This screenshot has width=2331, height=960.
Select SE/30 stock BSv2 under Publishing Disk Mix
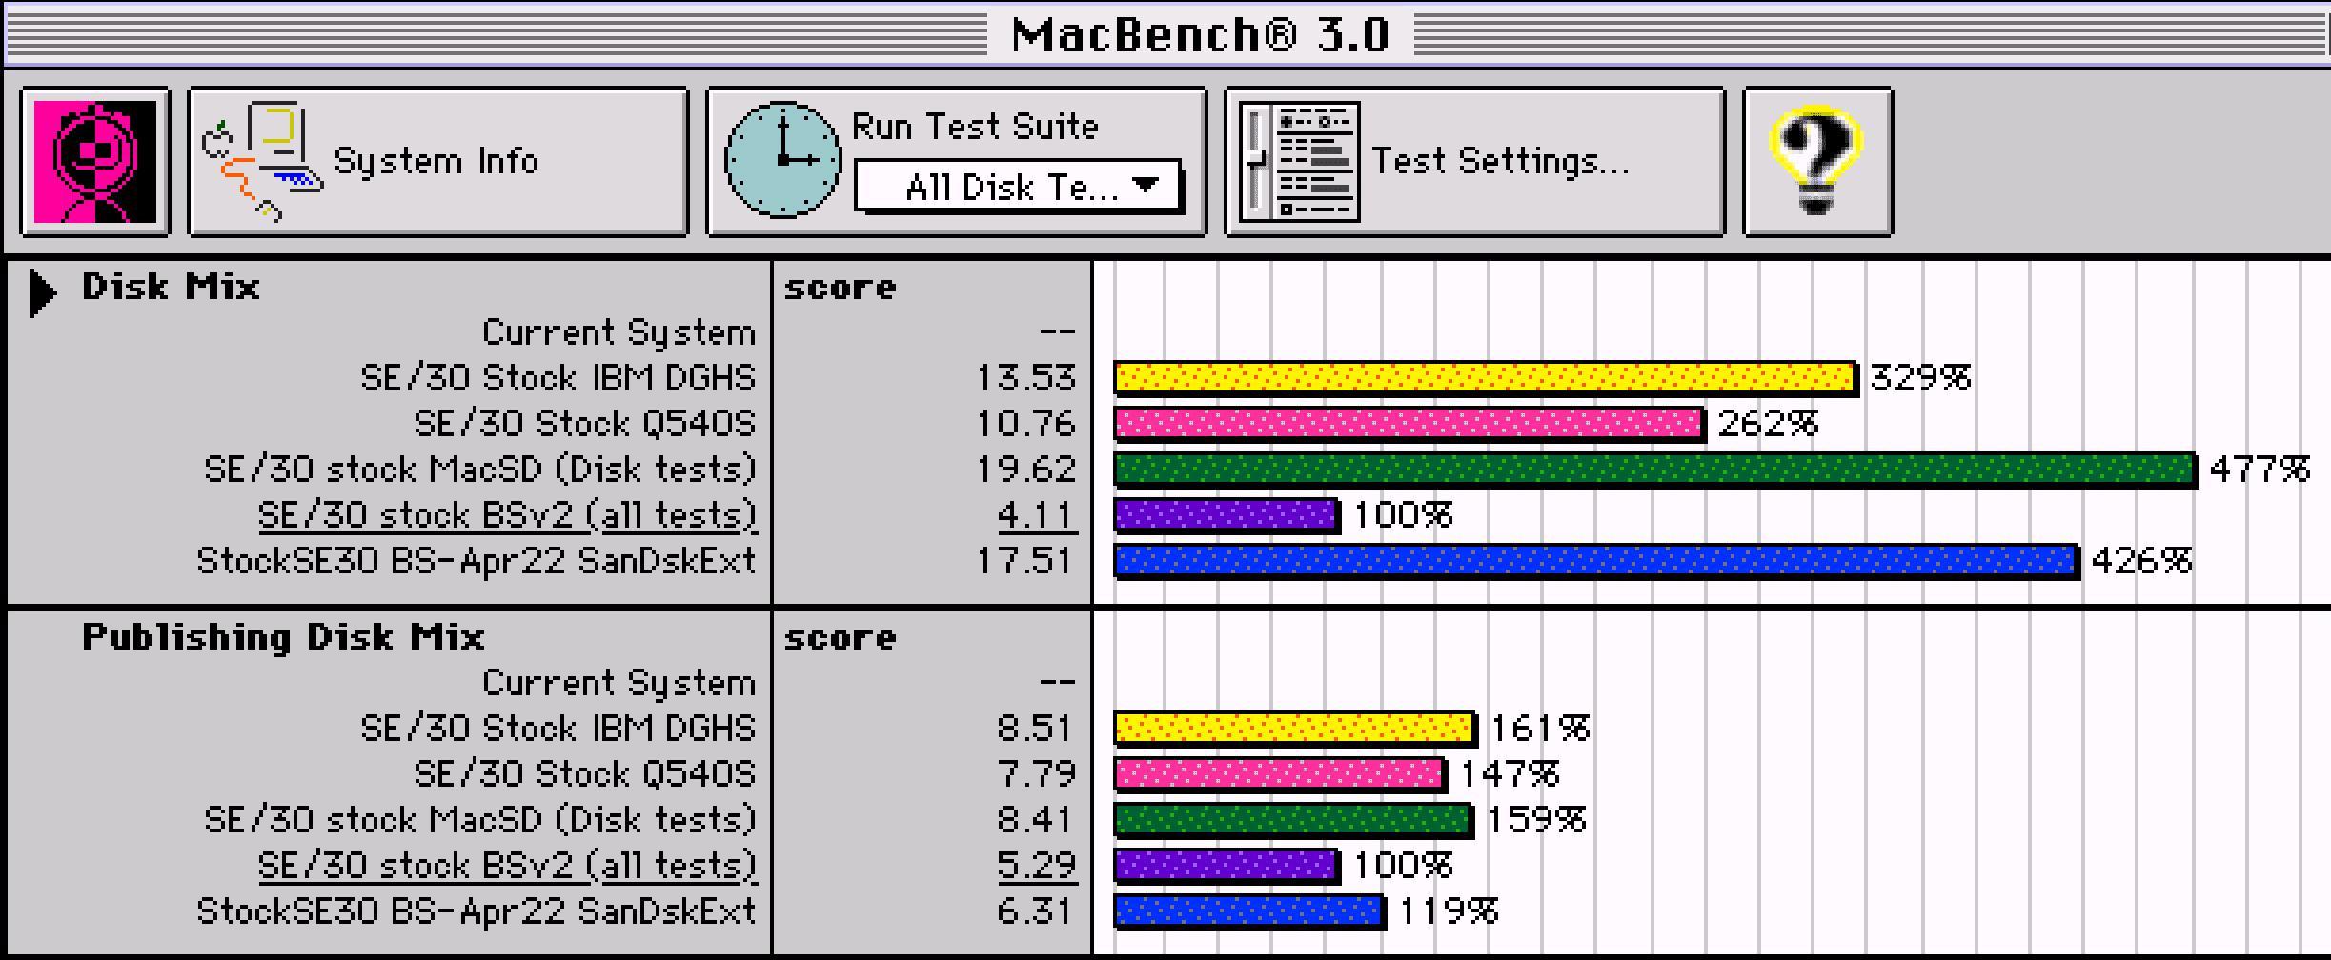pyautogui.click(x=507, y=865)
